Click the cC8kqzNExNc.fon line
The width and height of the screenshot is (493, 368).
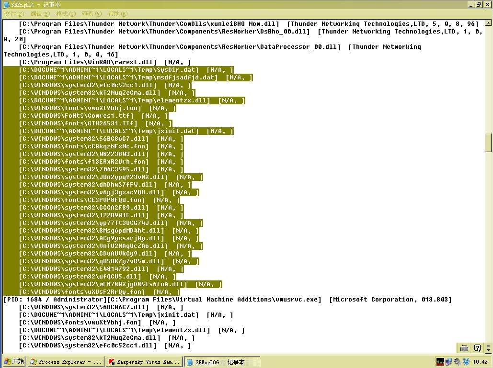[101, 146]
